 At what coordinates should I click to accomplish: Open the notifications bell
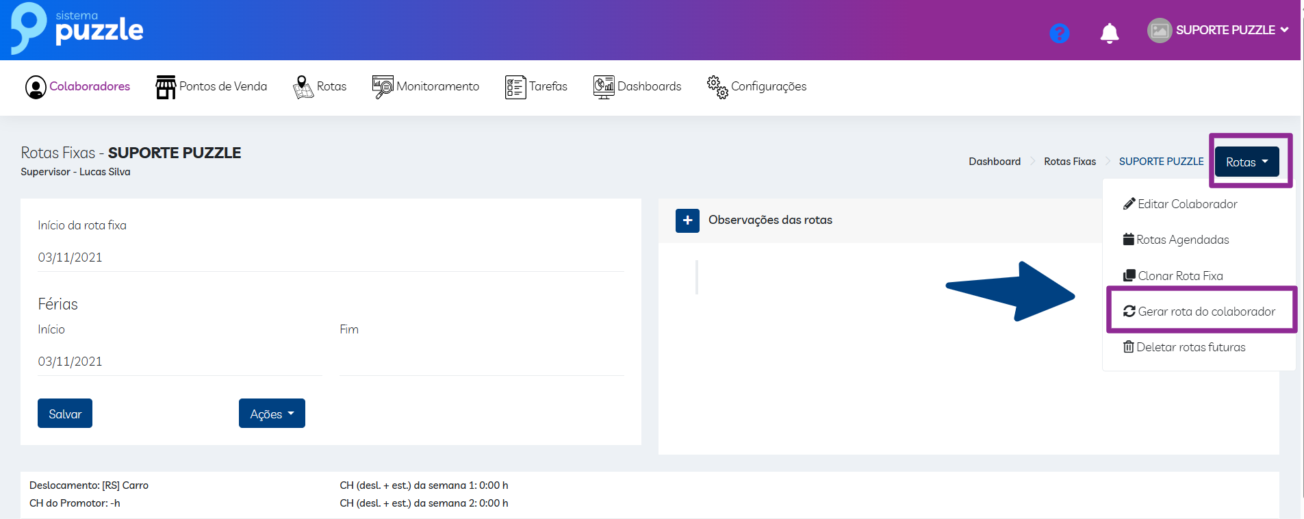pyautogui.click(x=1109, y=33)
